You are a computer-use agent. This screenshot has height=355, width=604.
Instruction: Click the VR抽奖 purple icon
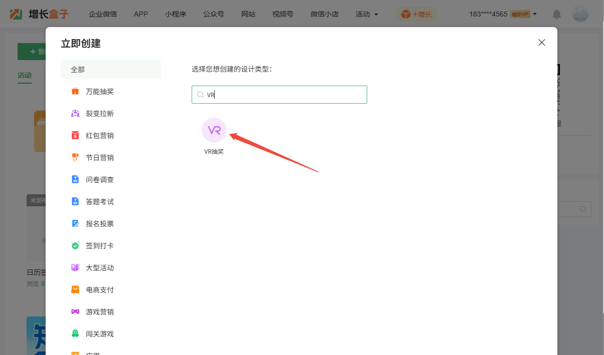click(x=214, y=130)
